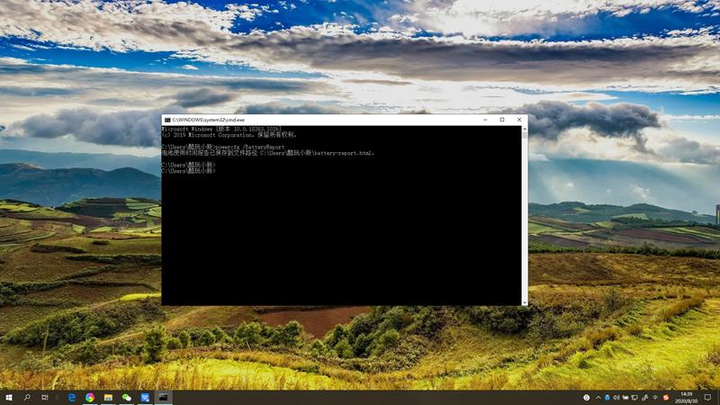
Task: Click the cmd.exe window title text
Action: 209,120
